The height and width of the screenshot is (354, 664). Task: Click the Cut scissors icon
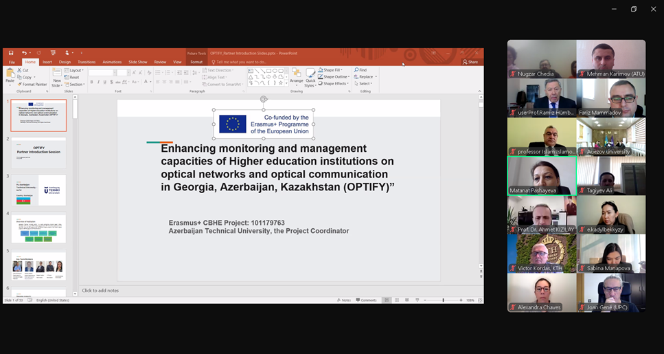pyautogui.click(x=20, y=70)
